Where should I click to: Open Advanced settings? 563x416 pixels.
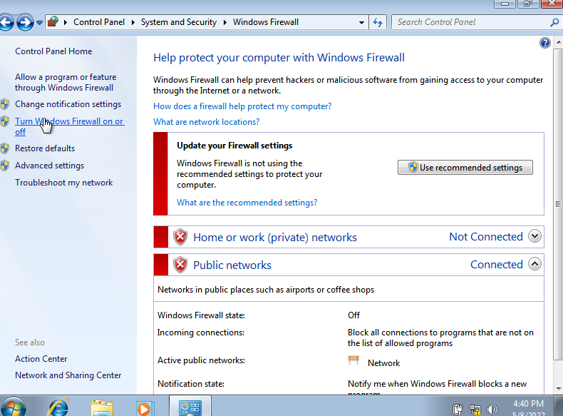[x=50, y=166]
